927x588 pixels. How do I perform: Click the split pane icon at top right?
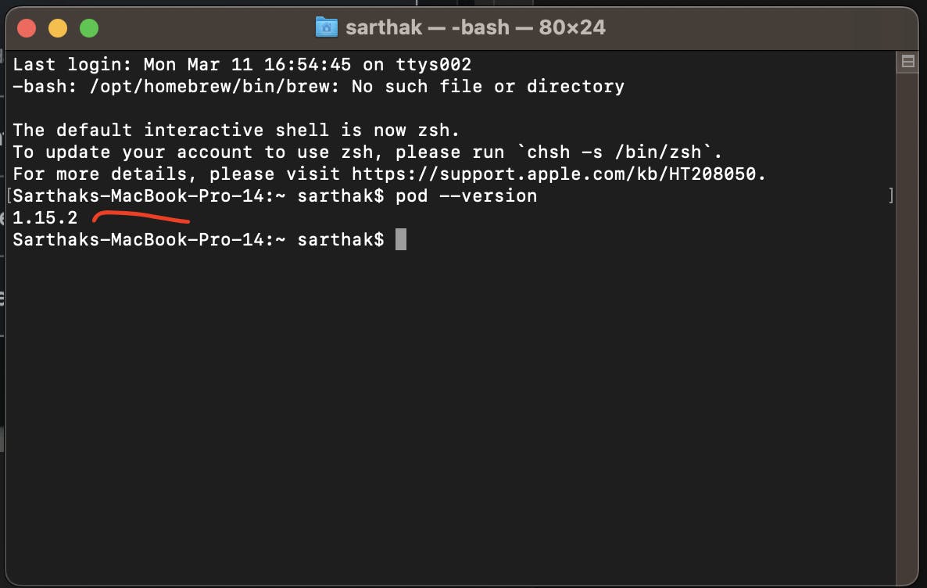click(908, 62)
